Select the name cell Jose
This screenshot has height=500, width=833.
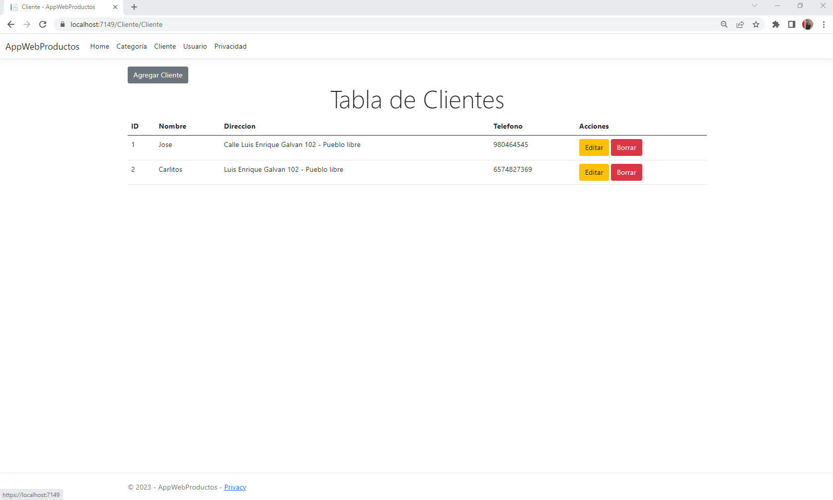coord(165,144)
